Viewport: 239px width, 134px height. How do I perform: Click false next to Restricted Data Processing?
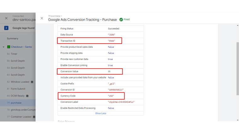tap(111, 108)
